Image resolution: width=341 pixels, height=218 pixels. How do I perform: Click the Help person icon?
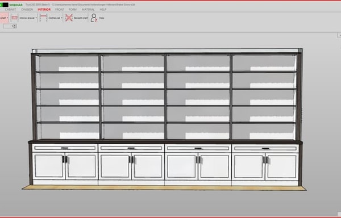[94, 18]
